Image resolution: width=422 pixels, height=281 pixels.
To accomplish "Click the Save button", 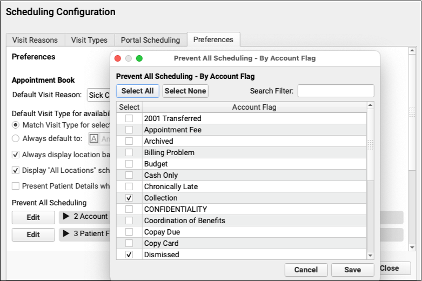I will tap(352, 270).
